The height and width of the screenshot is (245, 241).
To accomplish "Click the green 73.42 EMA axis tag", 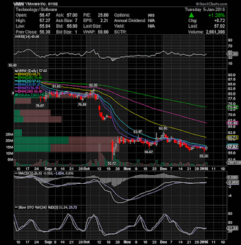I will (x=232, y=107).
